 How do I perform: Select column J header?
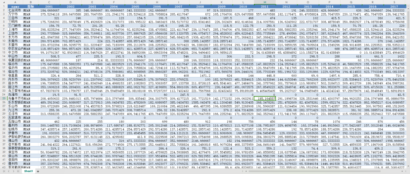pos(200,2)
